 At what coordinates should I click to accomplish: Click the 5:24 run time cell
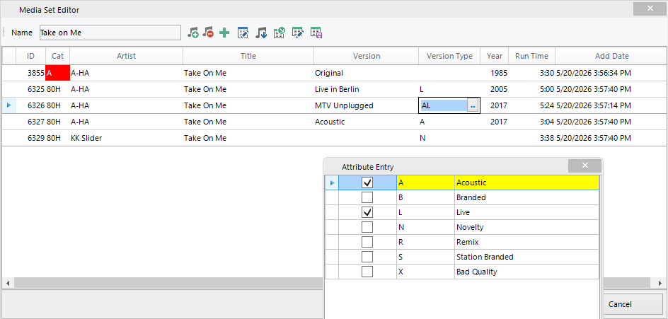point(531,105)
